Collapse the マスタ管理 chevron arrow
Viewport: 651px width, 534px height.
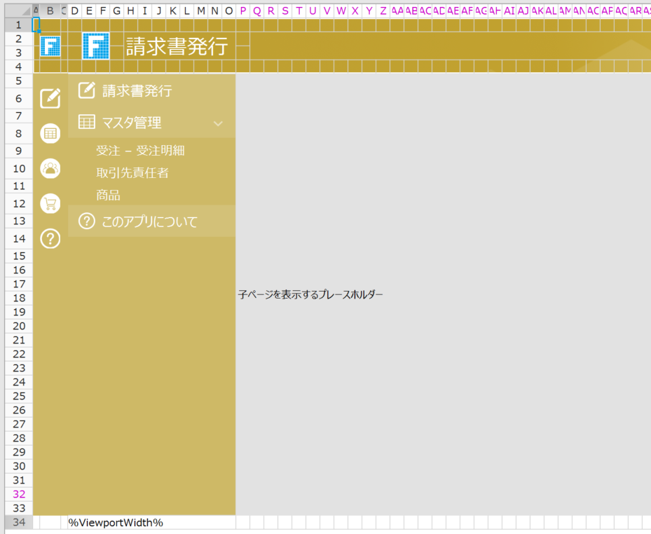pos(218,123)
